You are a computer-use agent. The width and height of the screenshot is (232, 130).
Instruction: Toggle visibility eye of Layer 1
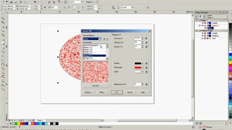click(x=202, y=26)
